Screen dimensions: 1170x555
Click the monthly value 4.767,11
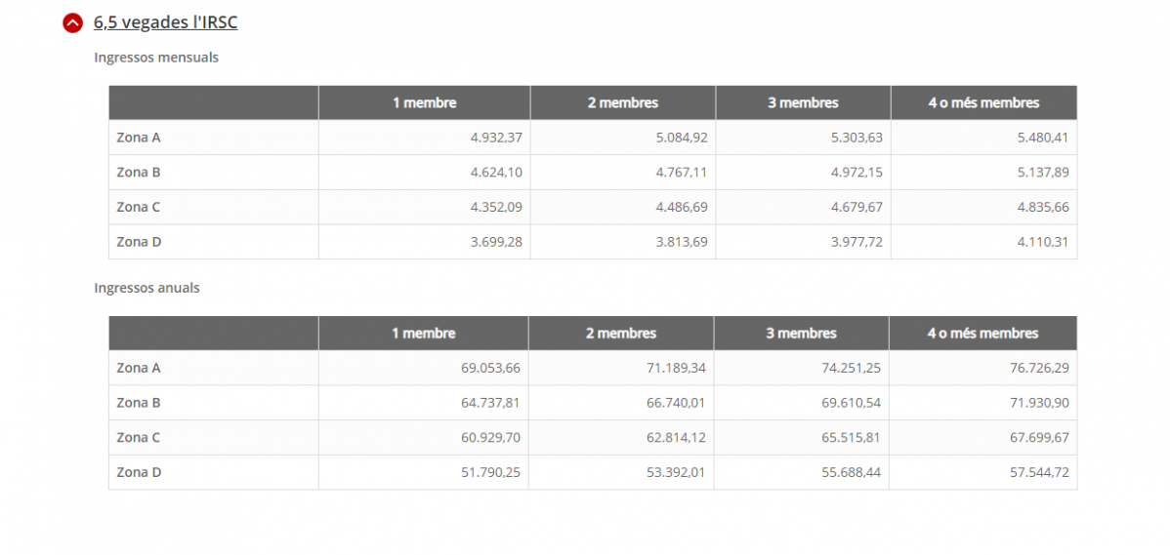click(682, 173)
